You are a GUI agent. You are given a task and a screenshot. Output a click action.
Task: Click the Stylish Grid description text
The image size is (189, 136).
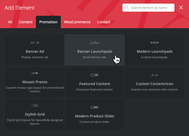click(35, 122)
